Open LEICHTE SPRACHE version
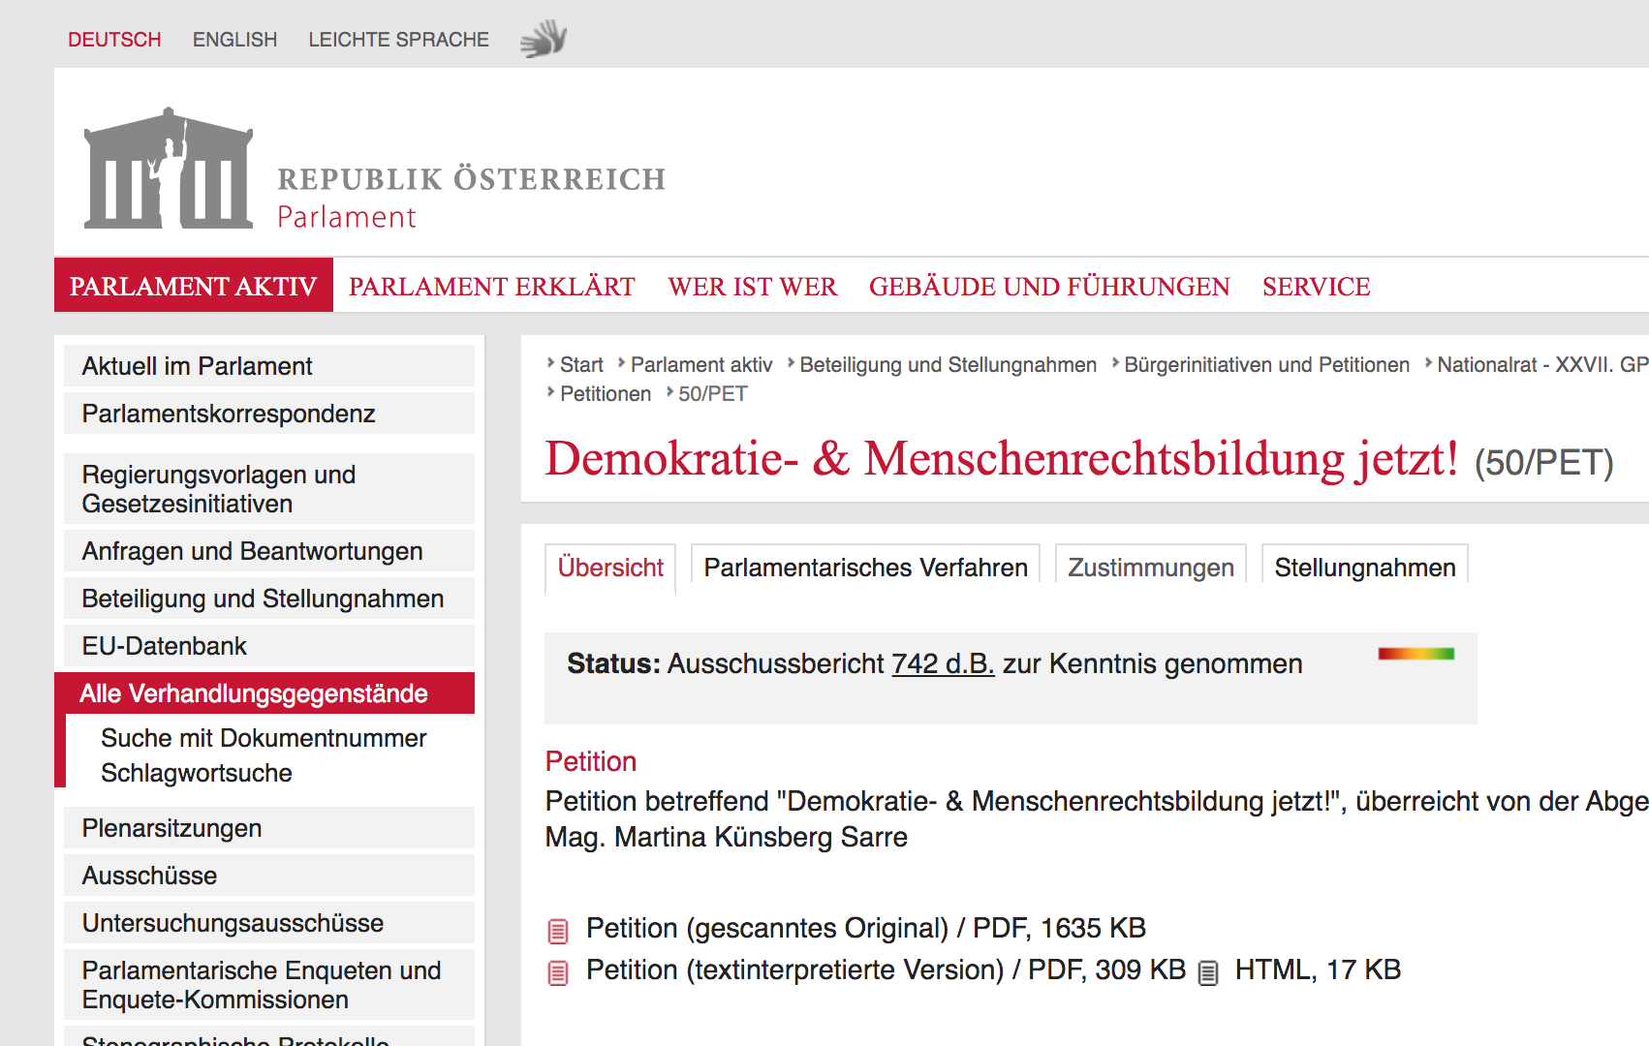Screen dimensions: 1649x1046 (x=398, y=39)
